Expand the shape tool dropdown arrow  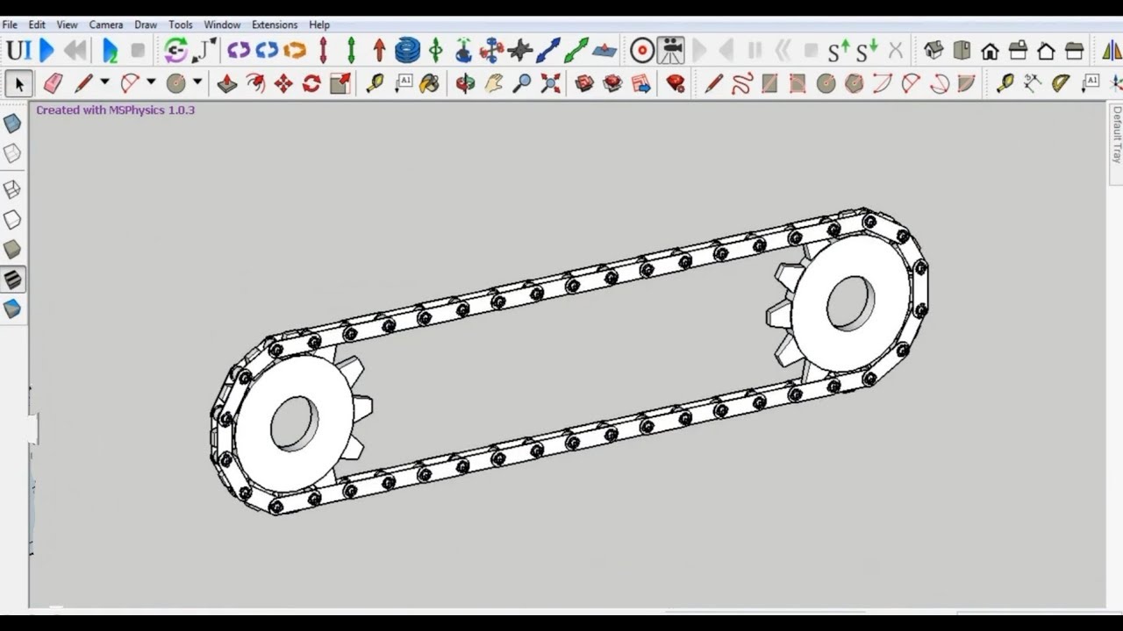(197, 82)
